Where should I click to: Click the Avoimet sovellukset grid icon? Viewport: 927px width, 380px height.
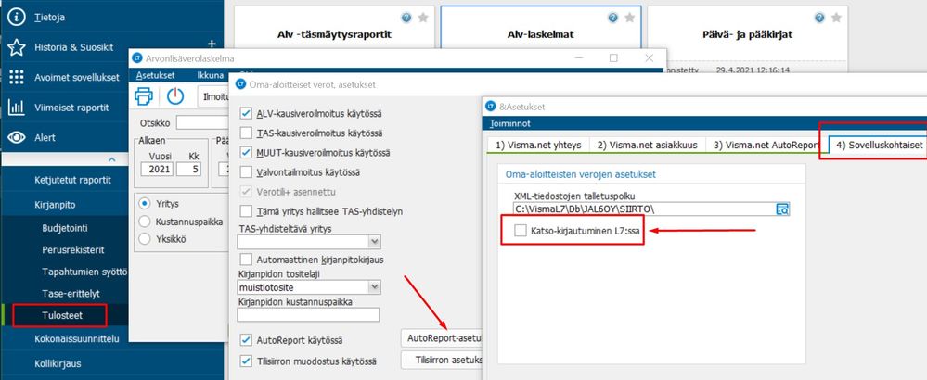(x=17, y=77)
